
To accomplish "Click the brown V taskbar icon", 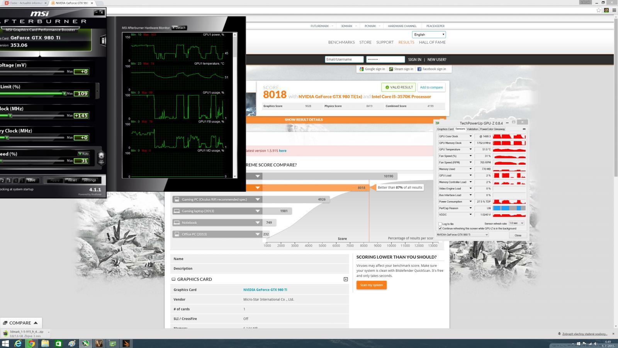I will [99, 343].
